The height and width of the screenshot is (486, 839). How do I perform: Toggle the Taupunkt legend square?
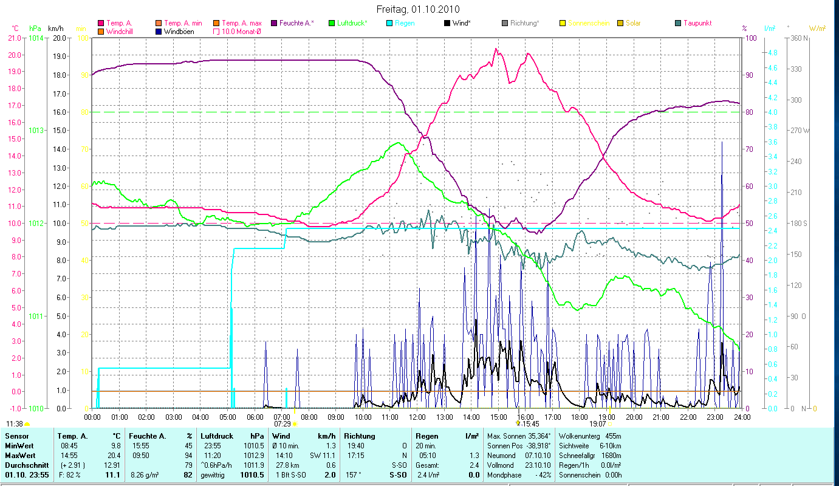coord(678,23)
